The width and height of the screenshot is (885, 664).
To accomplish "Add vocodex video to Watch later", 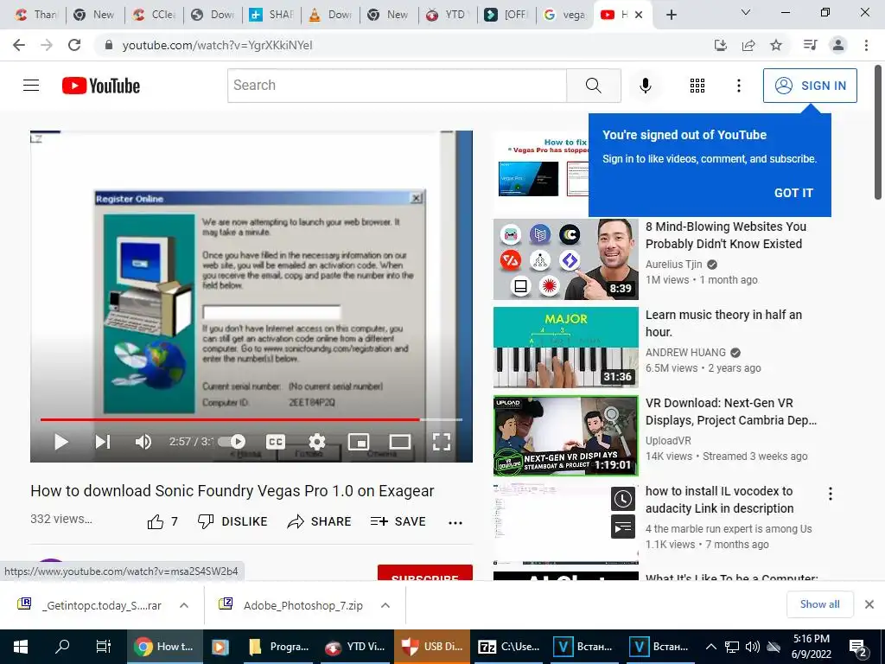I will [623, 499].
